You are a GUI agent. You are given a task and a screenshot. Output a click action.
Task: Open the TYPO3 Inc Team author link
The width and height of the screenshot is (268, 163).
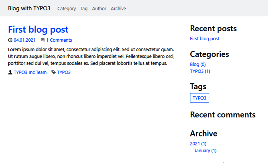pyautogui.click(x=30, y=72)
